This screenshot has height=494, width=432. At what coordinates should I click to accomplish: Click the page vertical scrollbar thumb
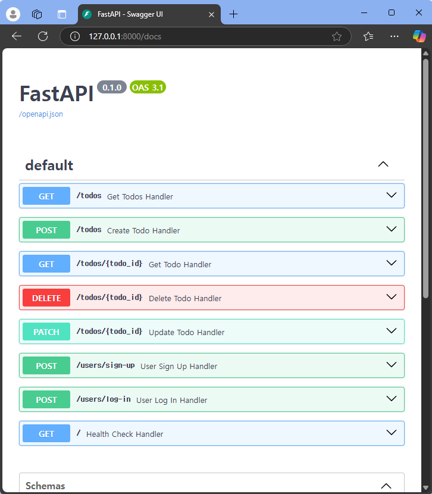tap(425, 179)
